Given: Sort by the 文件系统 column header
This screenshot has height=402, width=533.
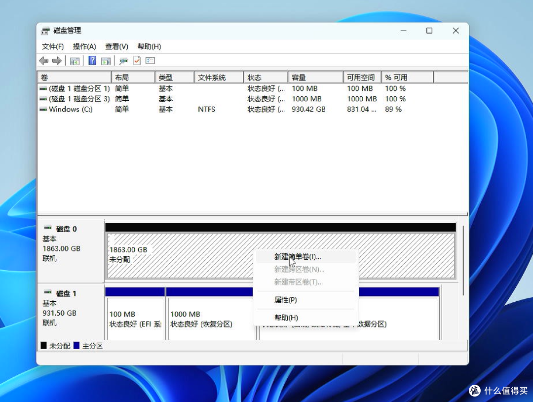Looking at the screenshot, I should (219, 78).
